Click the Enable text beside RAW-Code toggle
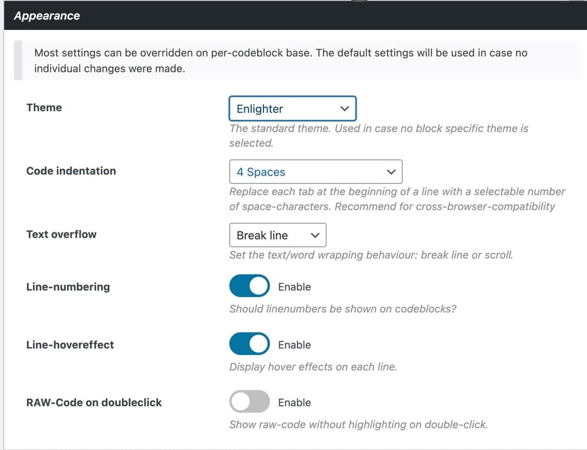Viewport: 587px width, 450px height. (x=294, y=402)
